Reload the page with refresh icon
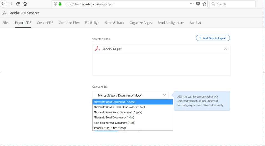 click(x=18, y=4)
